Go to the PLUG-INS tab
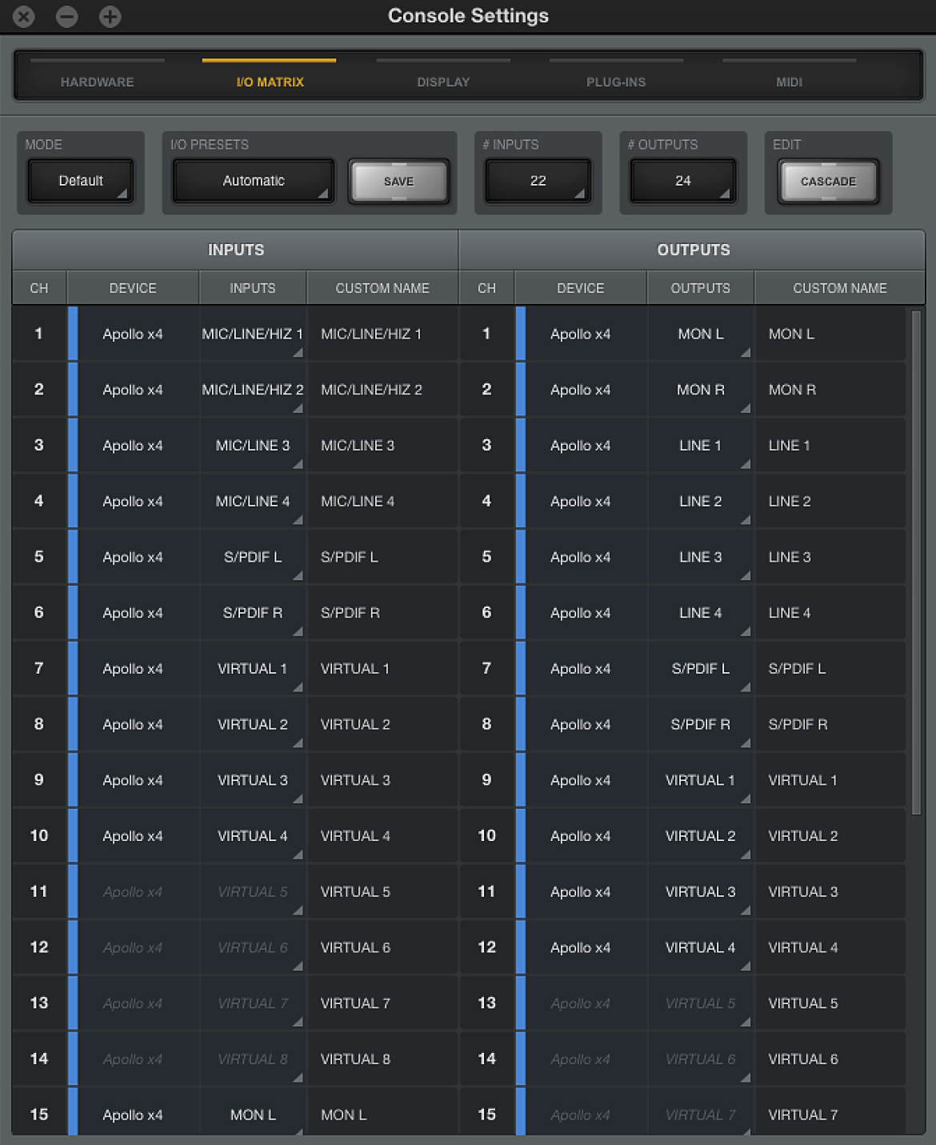This screenshot has height=1145, width=936. click(616, 81)
